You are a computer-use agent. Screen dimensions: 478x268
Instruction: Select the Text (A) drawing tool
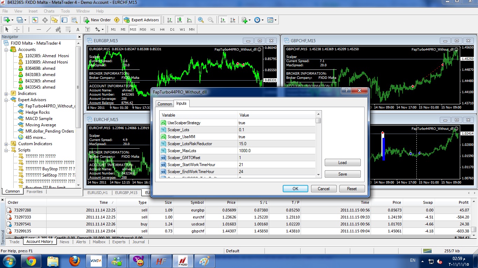[78, 29]
